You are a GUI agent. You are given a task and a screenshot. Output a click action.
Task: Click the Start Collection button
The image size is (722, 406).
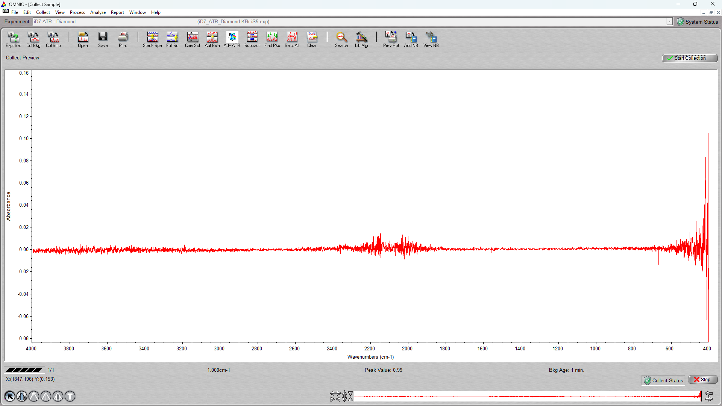(x=690, y=58)
